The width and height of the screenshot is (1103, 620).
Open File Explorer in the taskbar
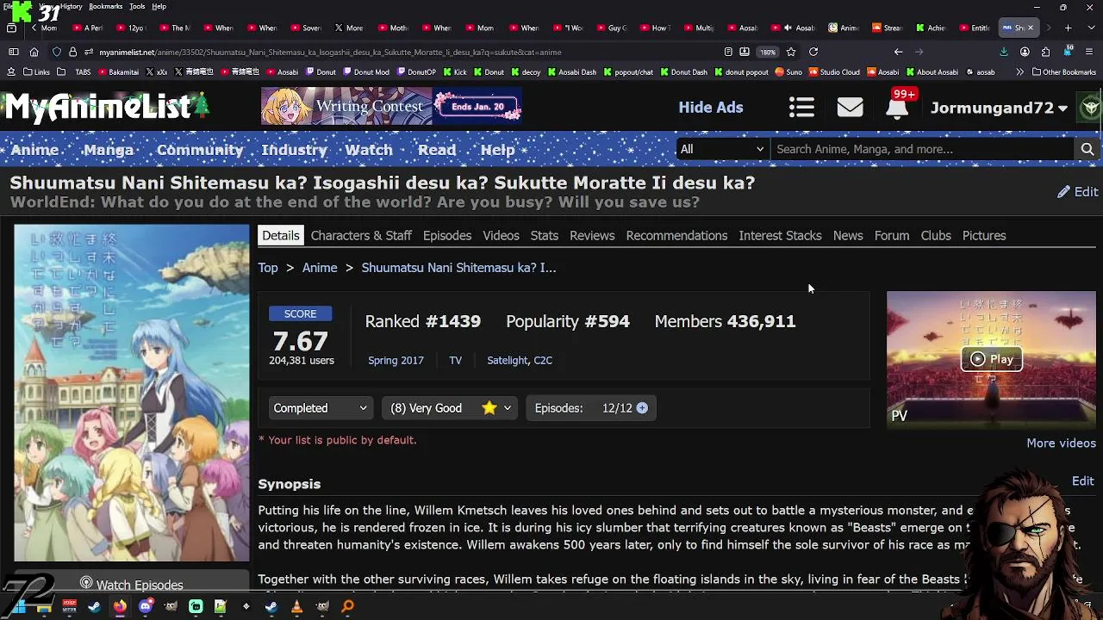[x=44, y=606]
